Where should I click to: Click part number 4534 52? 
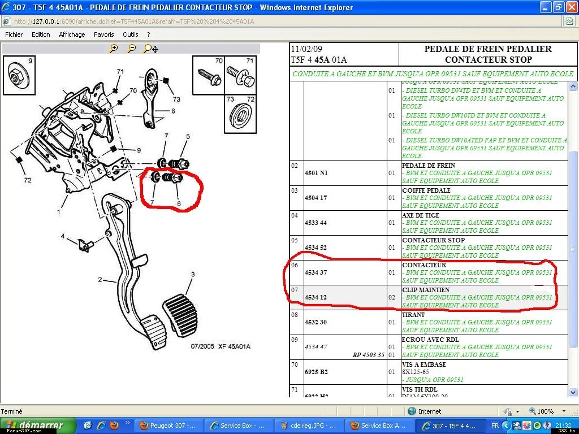click(x=316, y=248)
